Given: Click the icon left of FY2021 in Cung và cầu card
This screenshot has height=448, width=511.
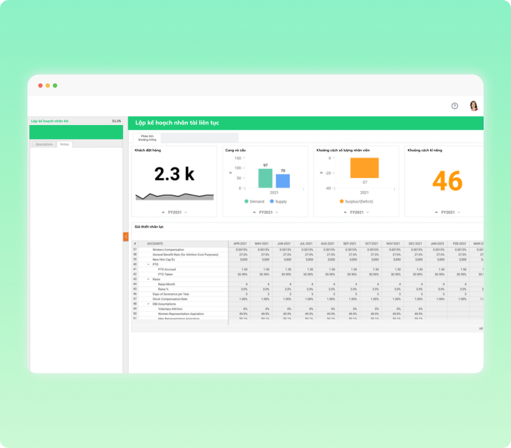Looking at the screenshot, I should tap(254, 212).
